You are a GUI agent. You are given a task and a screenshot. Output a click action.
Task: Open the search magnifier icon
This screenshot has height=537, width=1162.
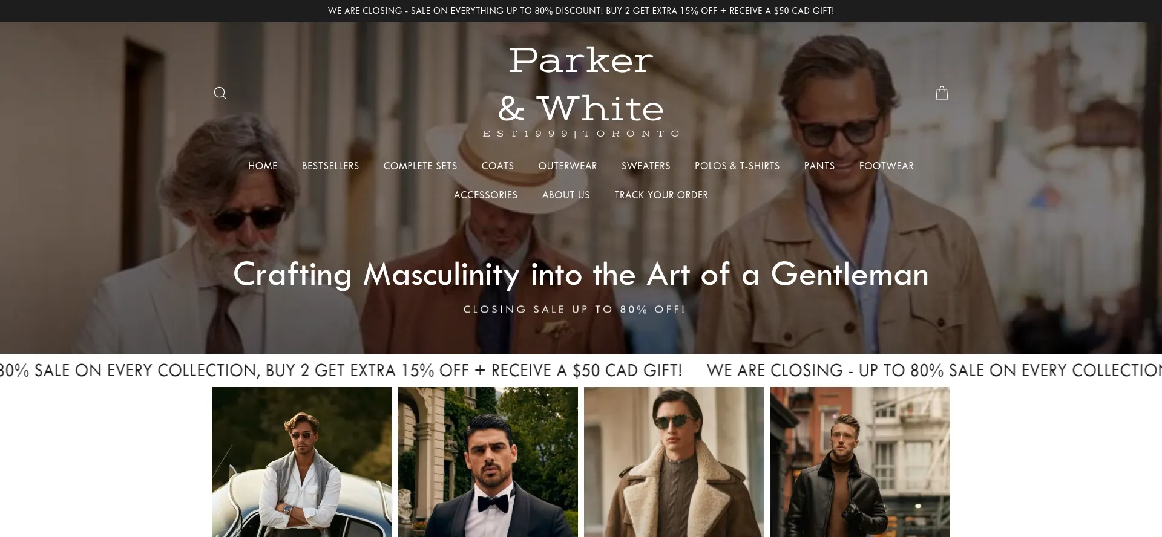pos(220,93)
